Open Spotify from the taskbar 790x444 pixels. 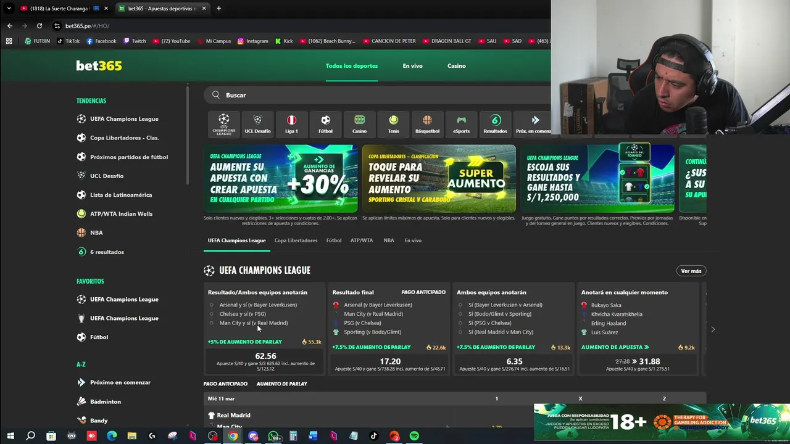(x=414, y=436)
